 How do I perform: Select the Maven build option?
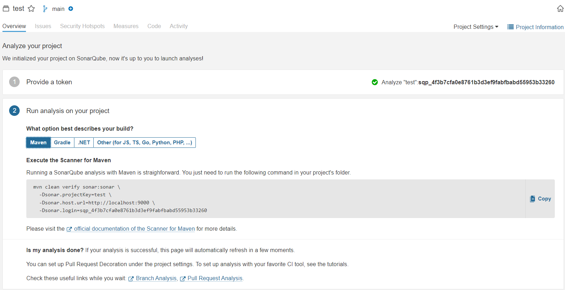38,143
